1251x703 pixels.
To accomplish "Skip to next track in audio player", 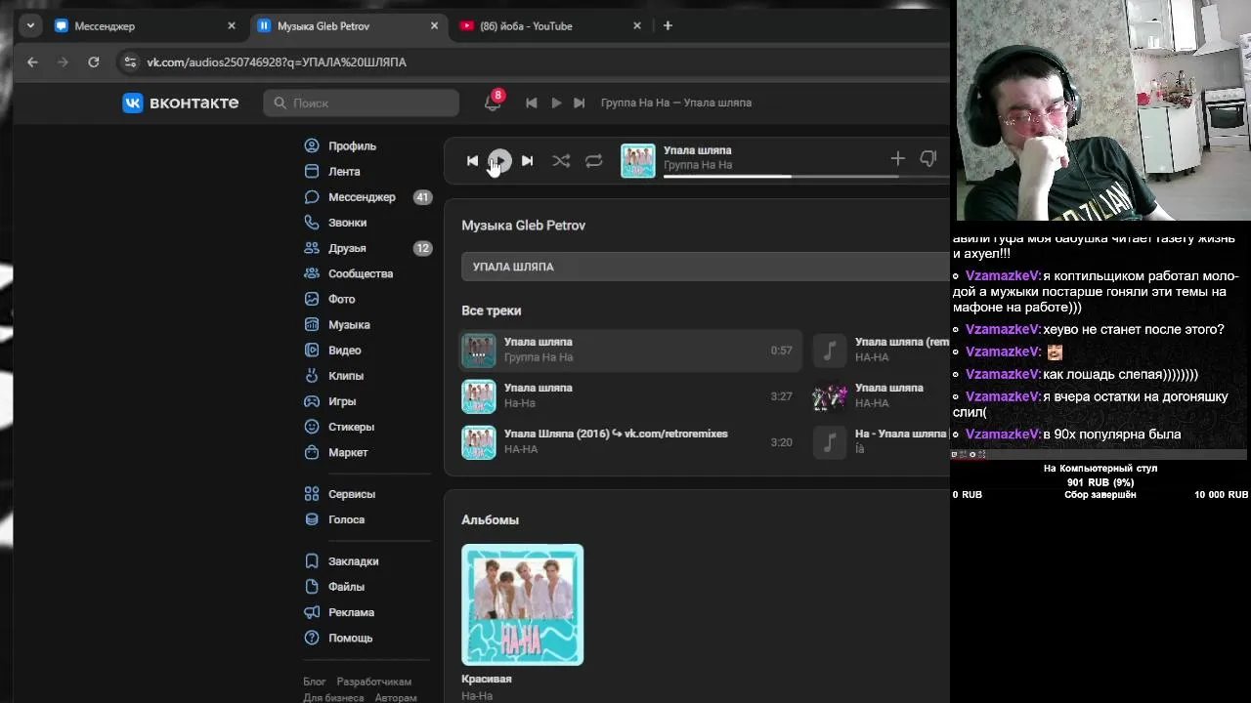I will [x=527, y=161].
